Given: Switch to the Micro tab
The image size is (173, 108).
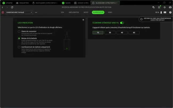Looking at the screenshot, I should (x=86, y=12).
